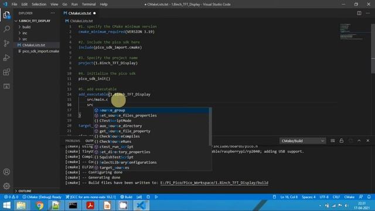Open the Accounts menu icon
The image size is (375, 211).
6,172
